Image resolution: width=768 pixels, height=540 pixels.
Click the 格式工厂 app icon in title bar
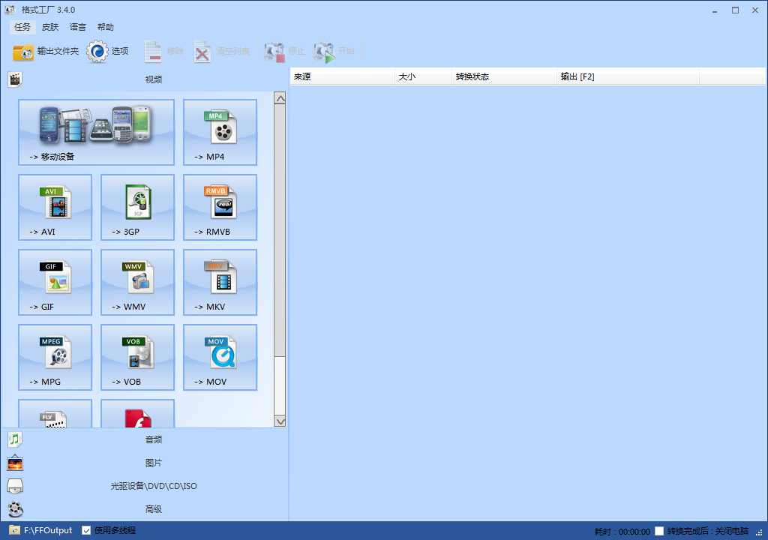[x=10, y=9]
